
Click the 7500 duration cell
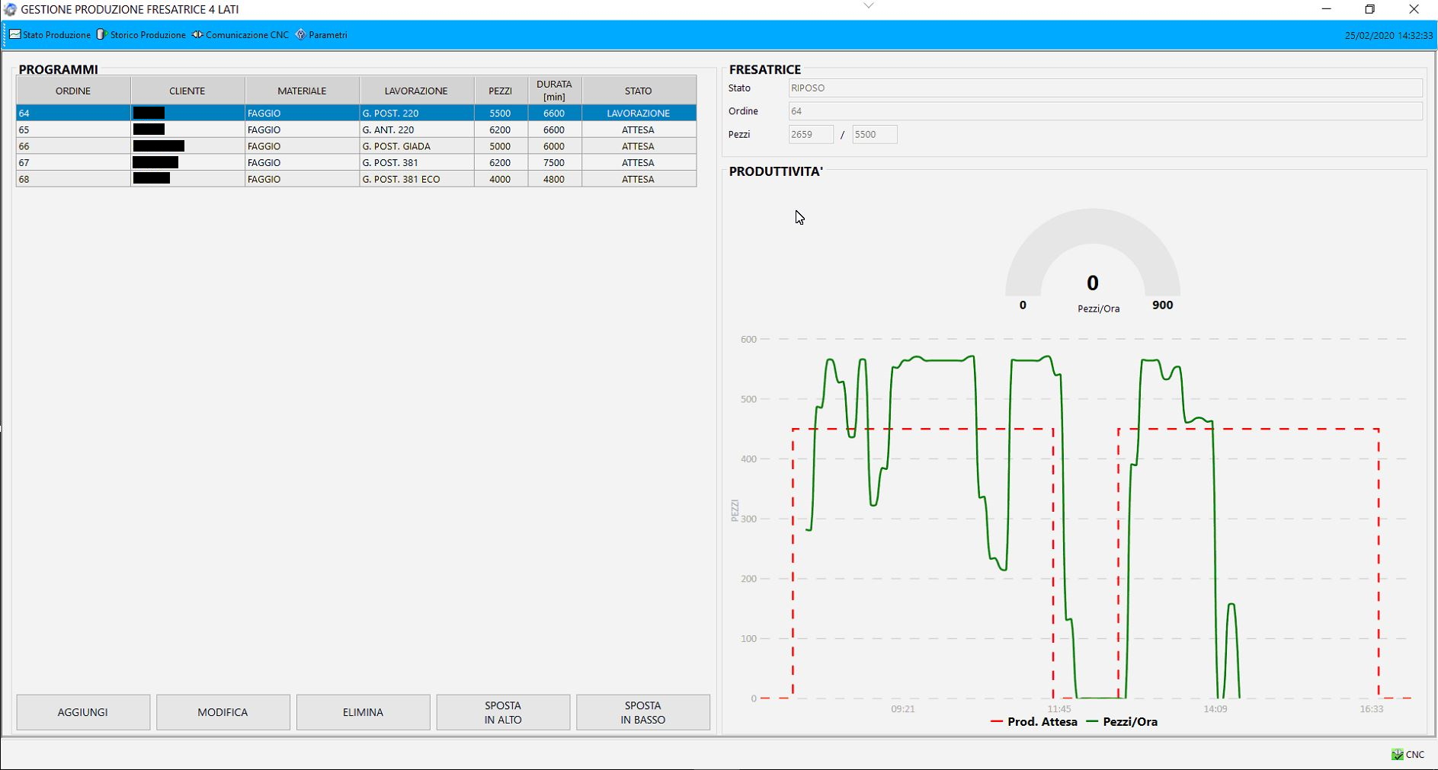555,162
